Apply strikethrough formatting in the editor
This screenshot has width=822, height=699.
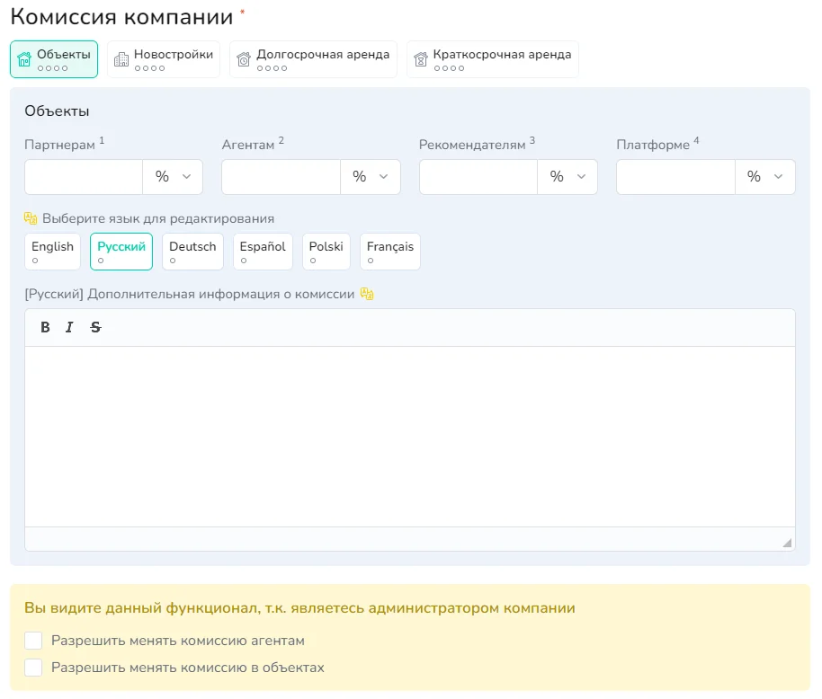click(95, 327)
